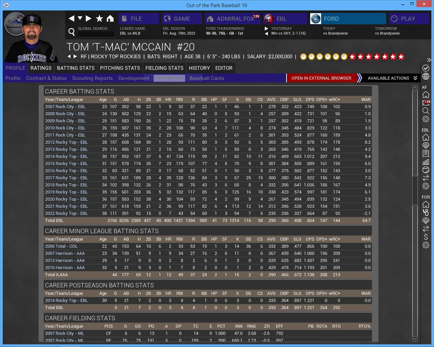Viewport: 434px width, 347px height.
Task: Click the AF section search icon
Action: [x=426, y=111]
